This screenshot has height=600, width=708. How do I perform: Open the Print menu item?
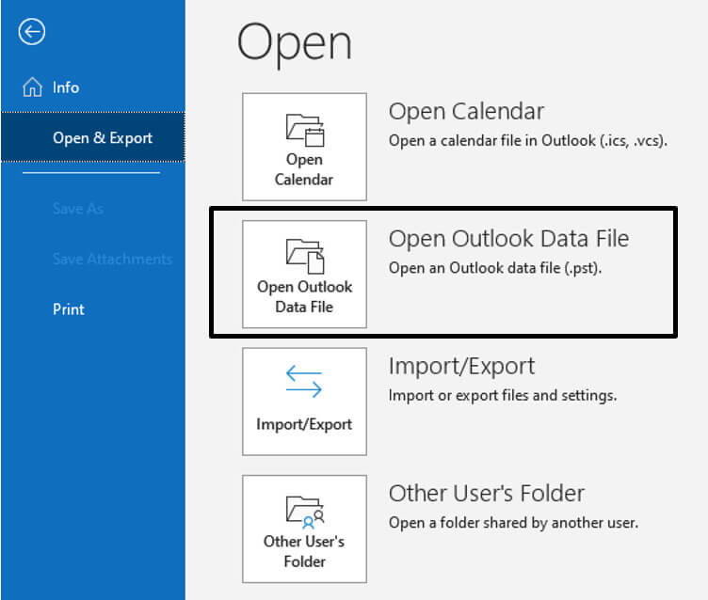coord(69,309)
